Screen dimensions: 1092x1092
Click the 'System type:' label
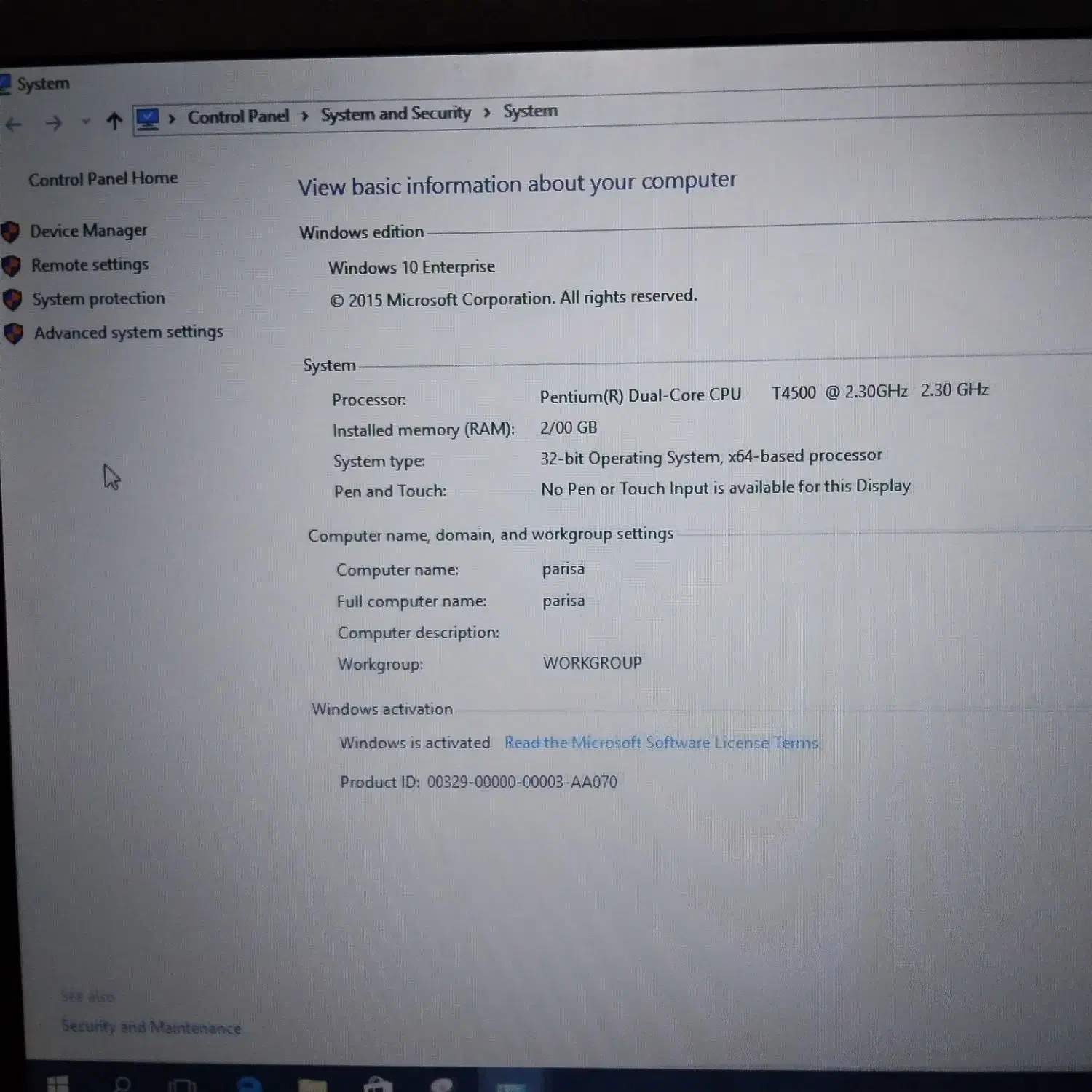[379, 462]
